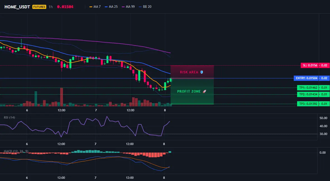
Task: Click the SL: 0.0156 price label
Action: [310, 65]
